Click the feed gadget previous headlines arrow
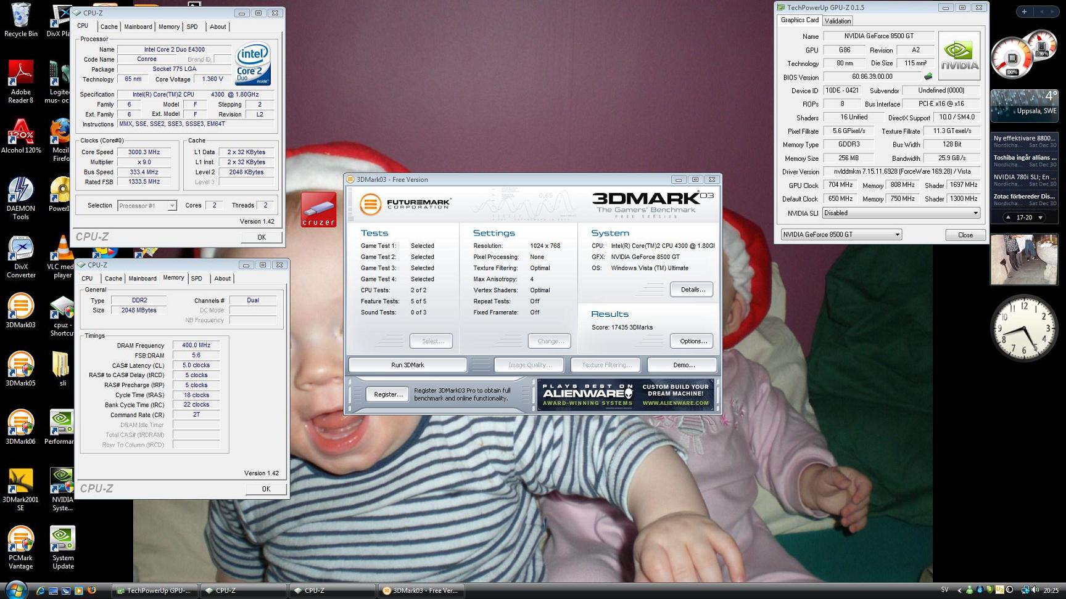Viewport: 1066px width, 599px height. coord(1008,218)
